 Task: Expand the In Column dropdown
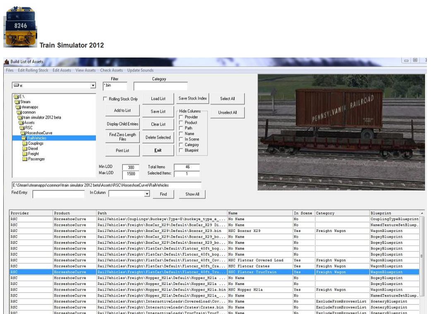coord(147,194)
